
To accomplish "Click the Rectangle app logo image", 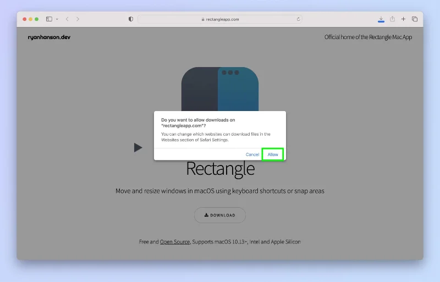I will tap(219, 89).
